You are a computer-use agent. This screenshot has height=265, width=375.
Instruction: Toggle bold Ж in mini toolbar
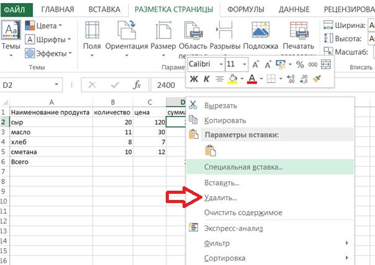click(194, 79)
